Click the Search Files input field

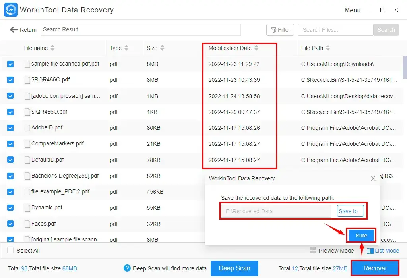335,30
